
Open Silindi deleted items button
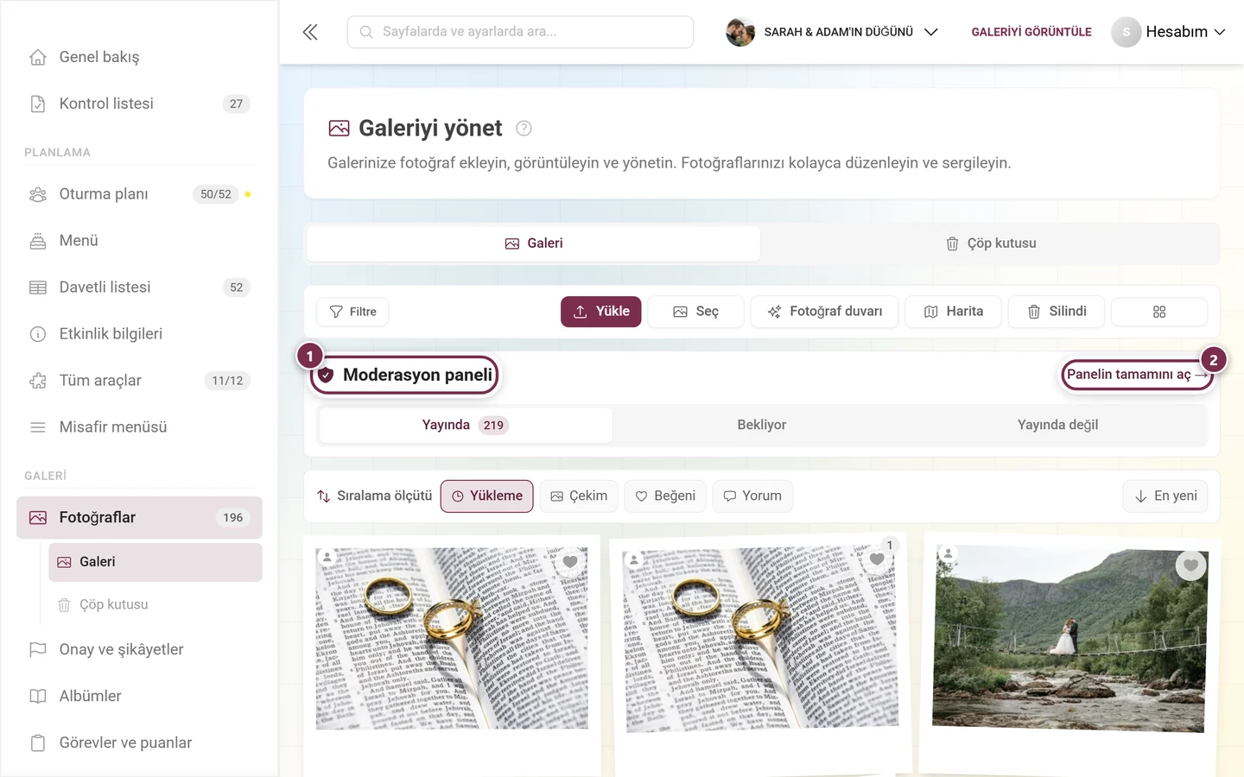click(1056, 312)
